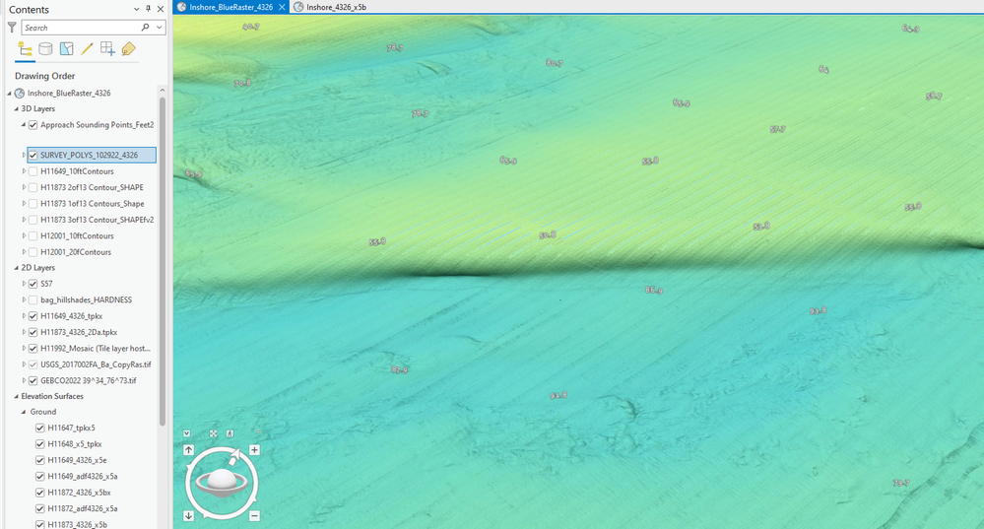Select the List By Drawing Order icon

coord(25,49)
